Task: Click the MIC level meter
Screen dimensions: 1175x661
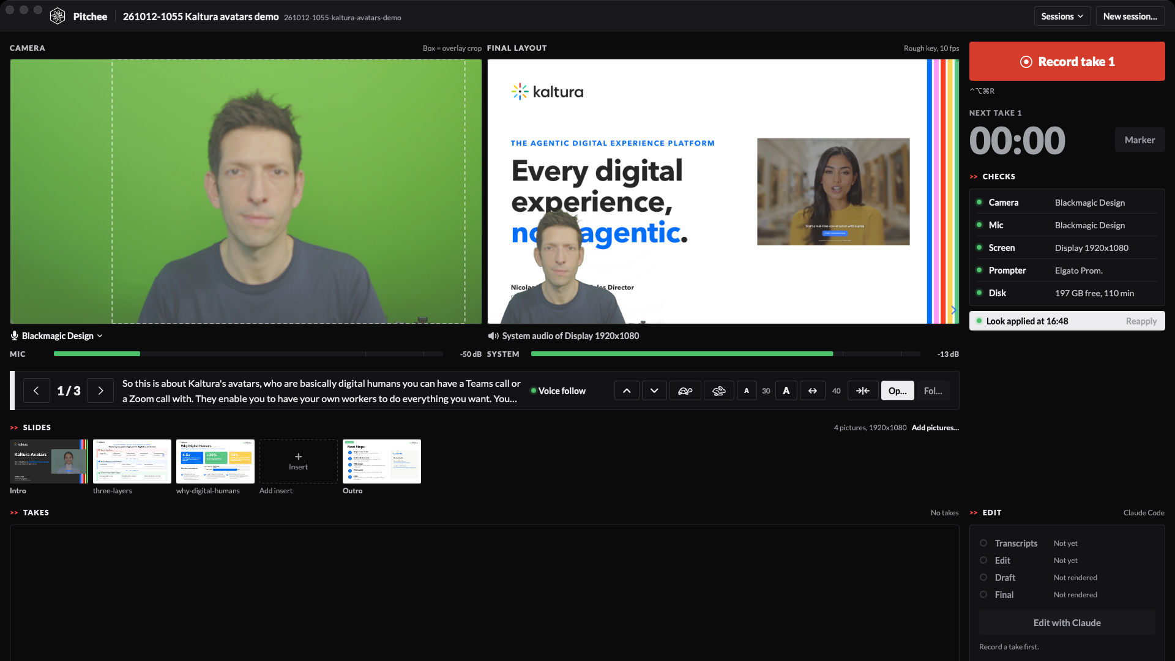Action: coord(248,354)
